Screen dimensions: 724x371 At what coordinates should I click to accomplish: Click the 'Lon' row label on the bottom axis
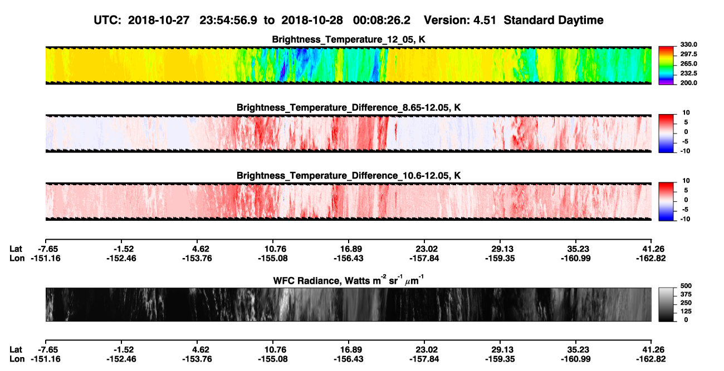pos(17,359)
